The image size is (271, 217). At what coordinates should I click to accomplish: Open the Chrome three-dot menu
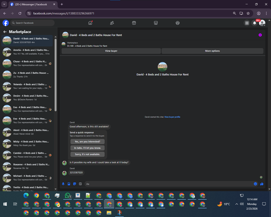click(266, 14)
